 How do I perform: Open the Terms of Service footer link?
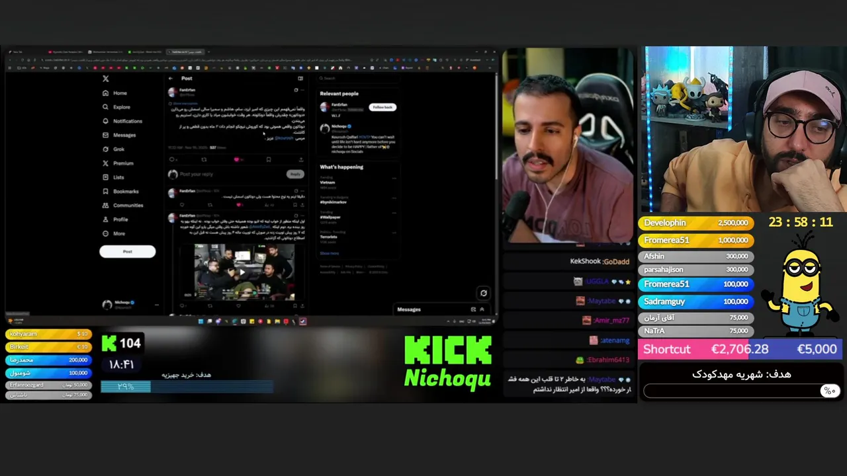(330, 266)
